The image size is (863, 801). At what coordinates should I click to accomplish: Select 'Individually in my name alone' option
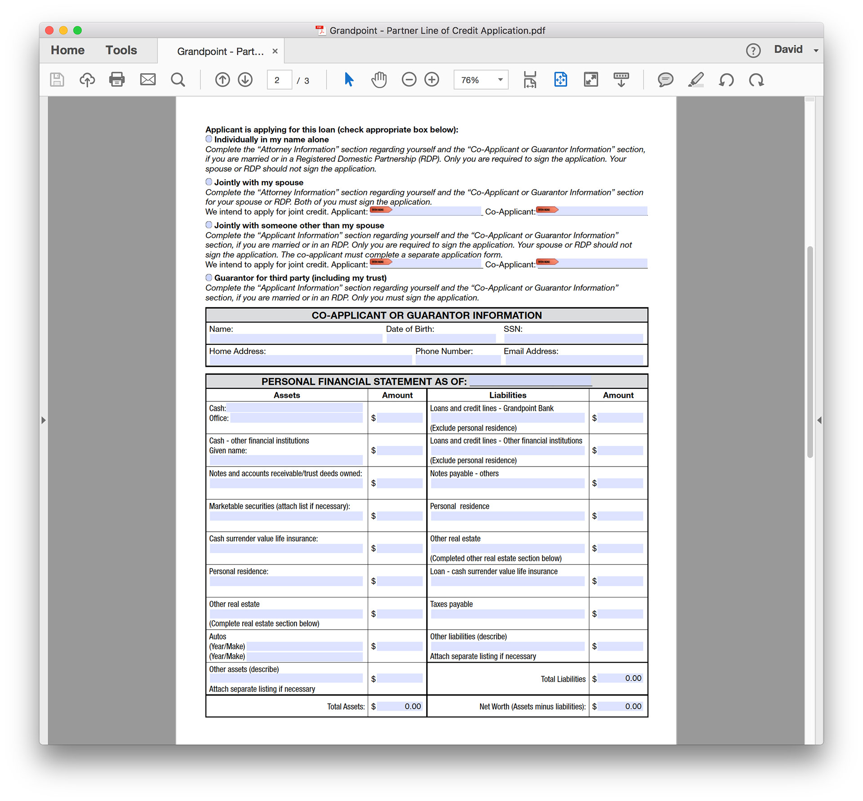[209, 139]
